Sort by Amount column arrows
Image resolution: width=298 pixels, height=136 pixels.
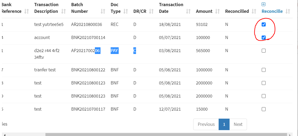(218, 11)
